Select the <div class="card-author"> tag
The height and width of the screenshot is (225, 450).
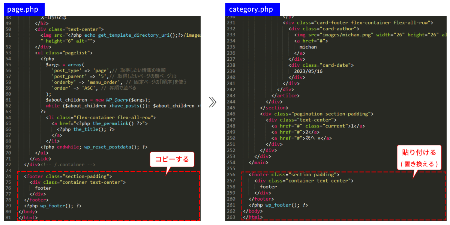[324, 29]
